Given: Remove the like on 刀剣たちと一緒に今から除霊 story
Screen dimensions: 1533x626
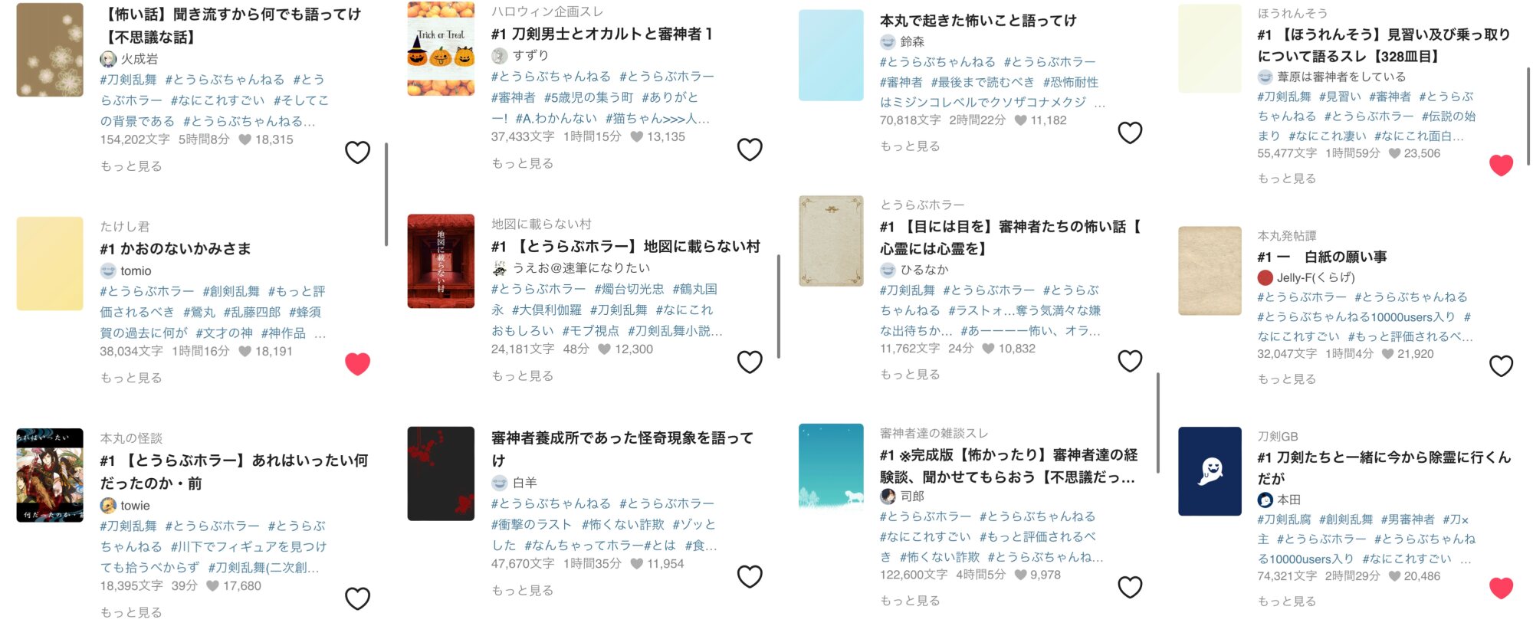Looking at the screenshot, I should [x=1501, y=588].
